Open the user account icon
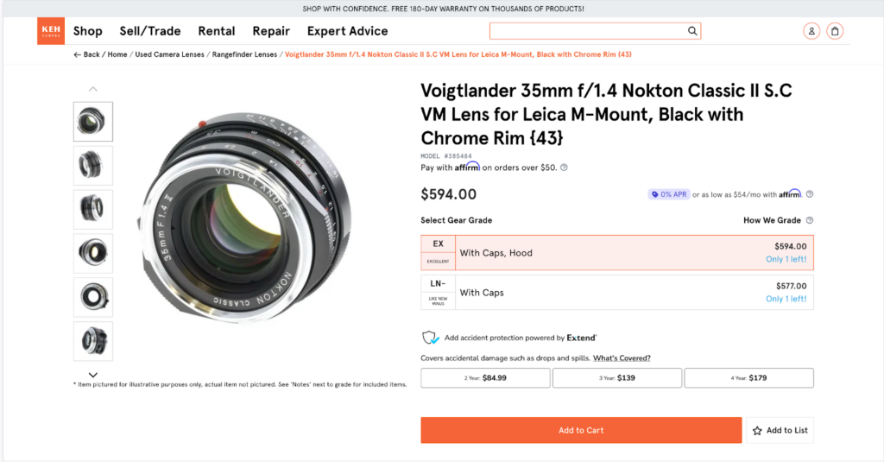The image size is (884, 462). (811, 31)
